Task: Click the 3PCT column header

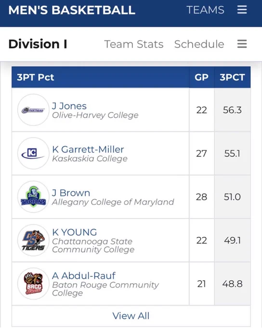Action: coord(232,77)
